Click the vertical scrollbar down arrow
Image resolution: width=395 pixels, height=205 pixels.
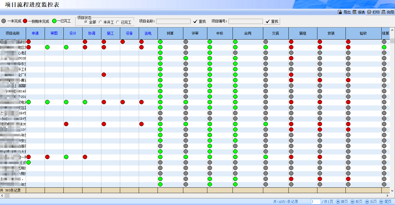click(392, 191)
